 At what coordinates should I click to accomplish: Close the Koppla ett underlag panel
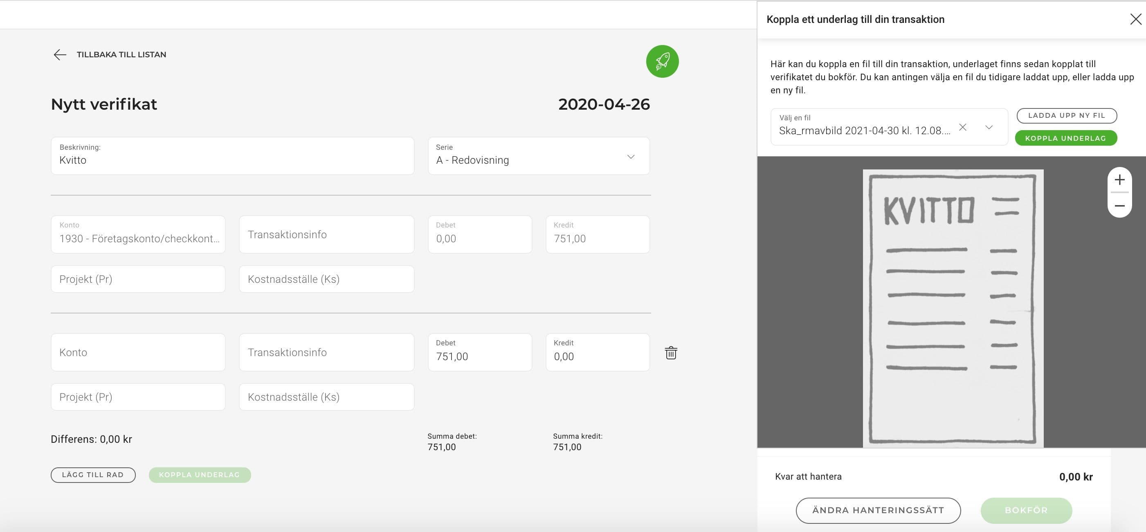1135,19
